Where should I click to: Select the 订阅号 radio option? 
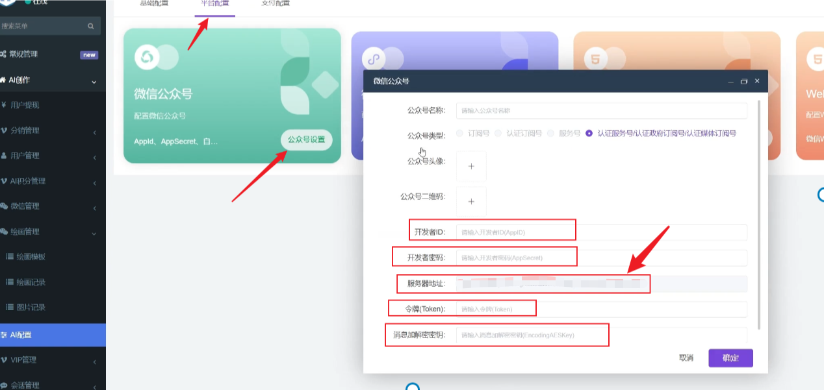(x=460, y=134)
